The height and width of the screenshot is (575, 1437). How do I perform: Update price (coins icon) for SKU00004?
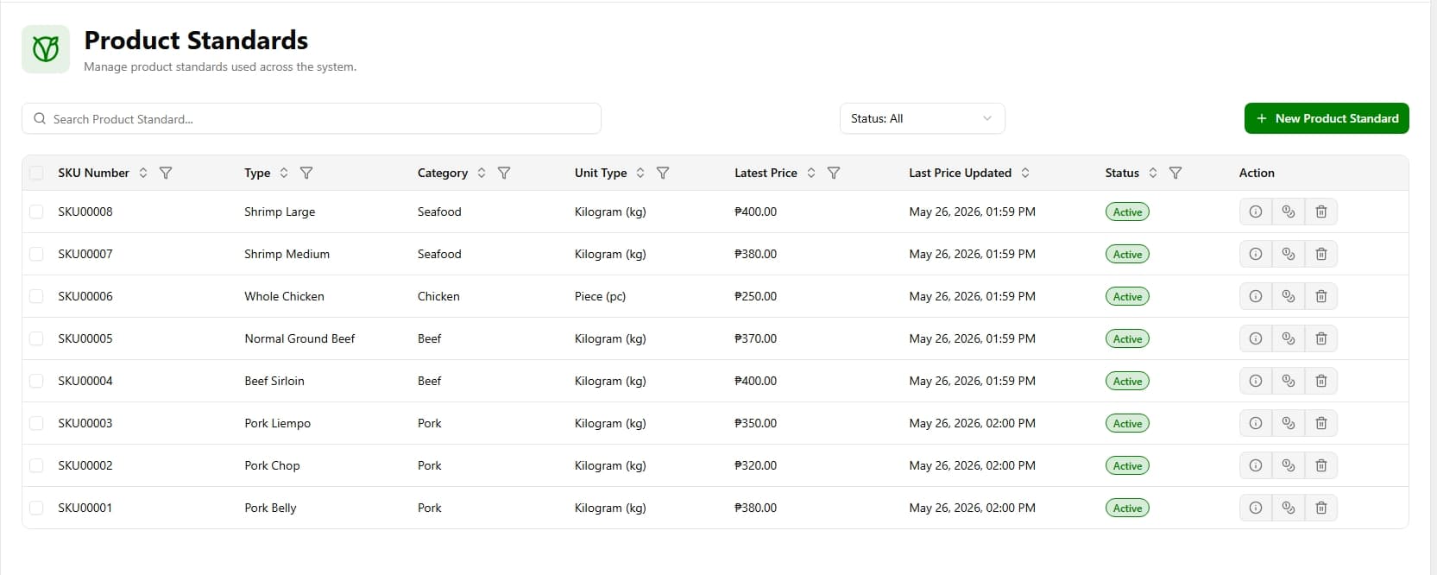pos(1289,381)
